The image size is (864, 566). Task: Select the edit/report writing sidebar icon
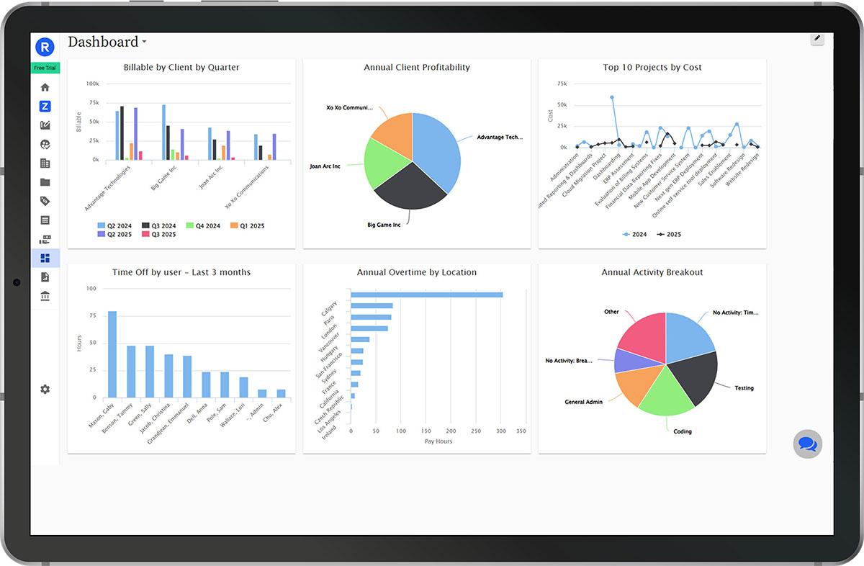pos(45,124)
